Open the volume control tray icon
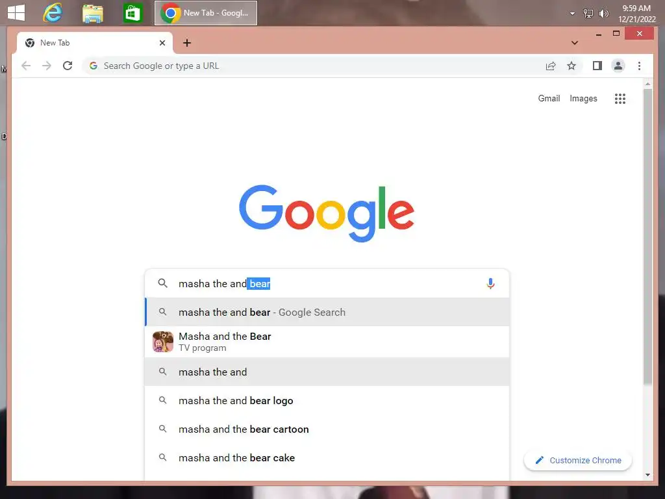The width and height of the screenshot is (665, 499). click(603, 14)
